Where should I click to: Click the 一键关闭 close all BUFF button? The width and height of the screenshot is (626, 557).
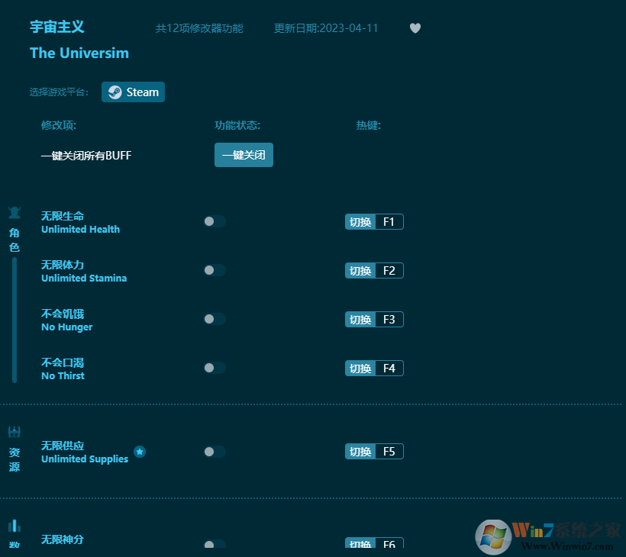244,155
